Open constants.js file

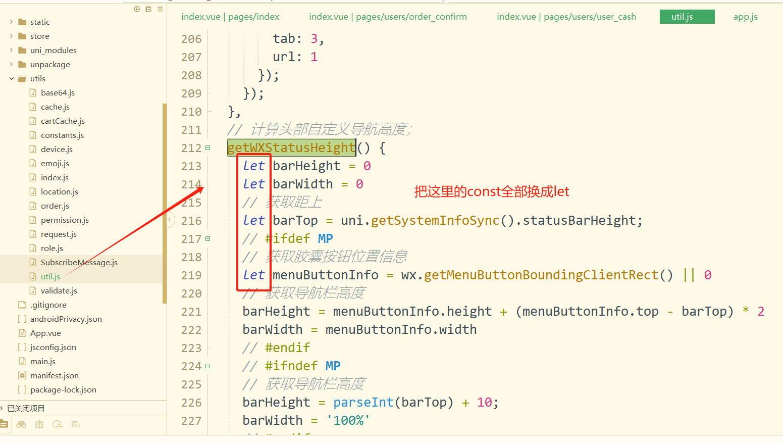click(62, 135)
